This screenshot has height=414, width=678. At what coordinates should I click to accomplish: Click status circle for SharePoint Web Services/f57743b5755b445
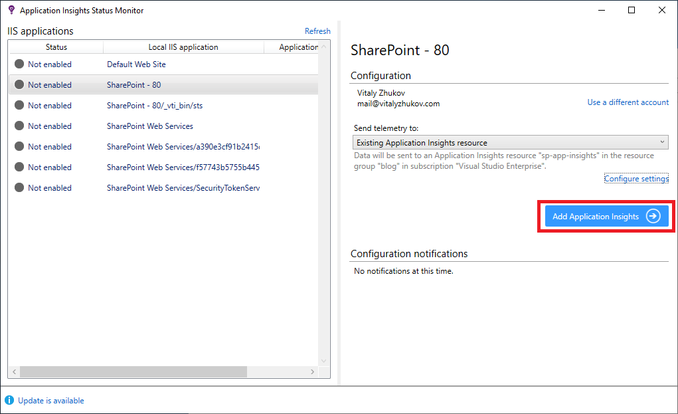click(x=19, y=167)
